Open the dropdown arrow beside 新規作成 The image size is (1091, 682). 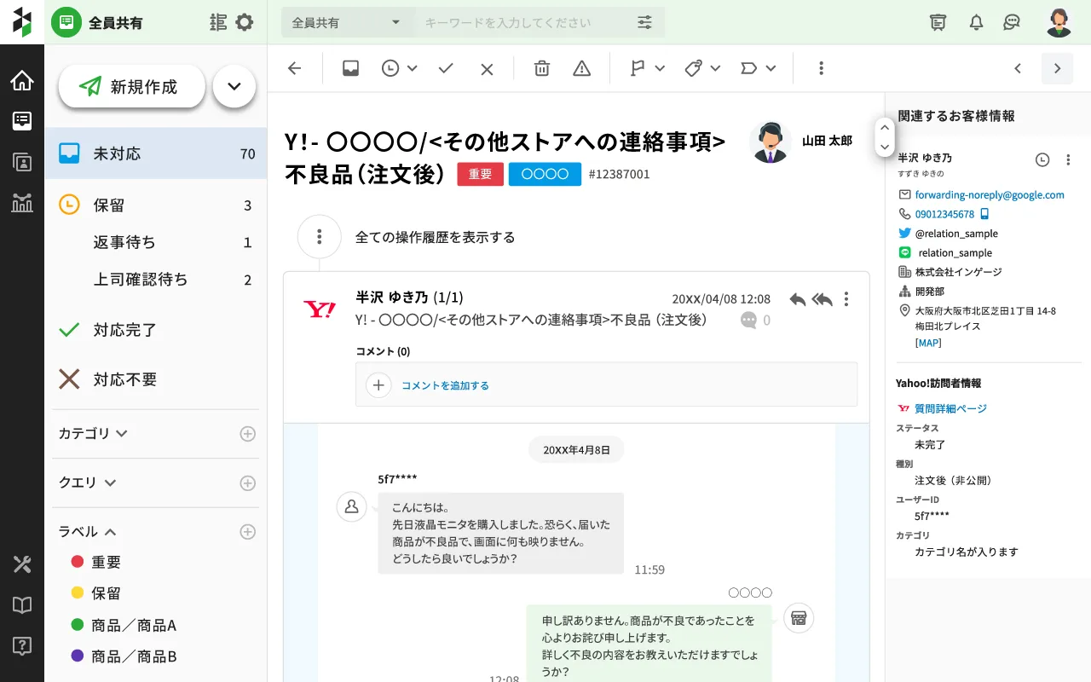(x=234, y=86)
